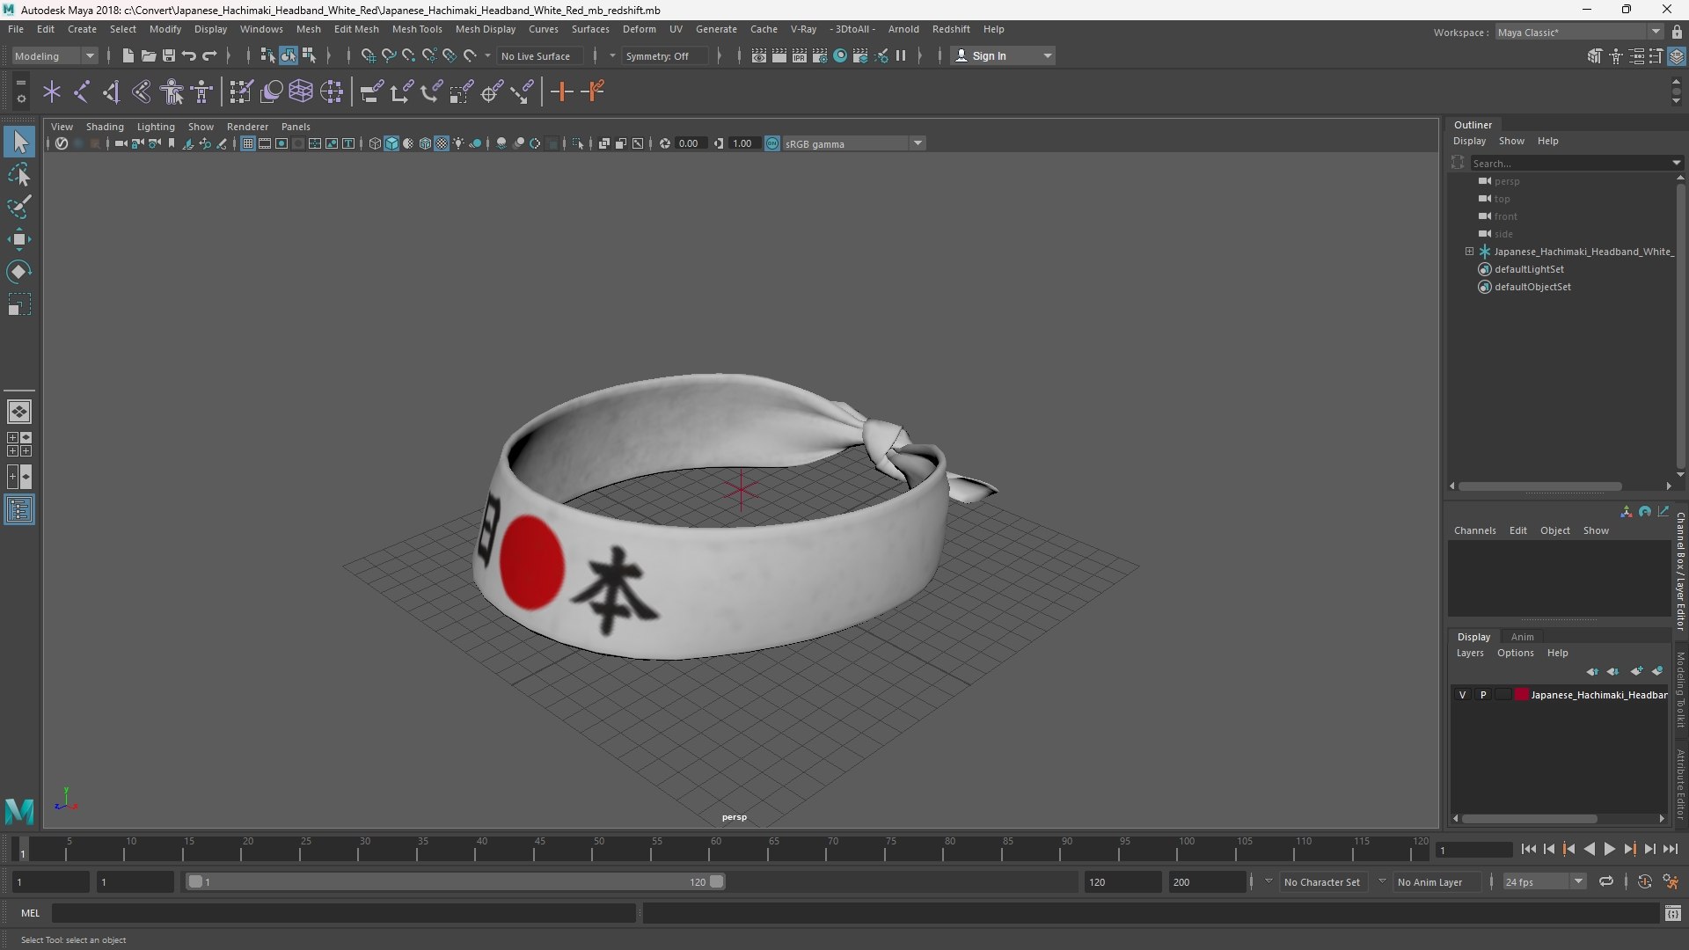
Task: Click the playback range slider bar
Action: coord(456,881)
